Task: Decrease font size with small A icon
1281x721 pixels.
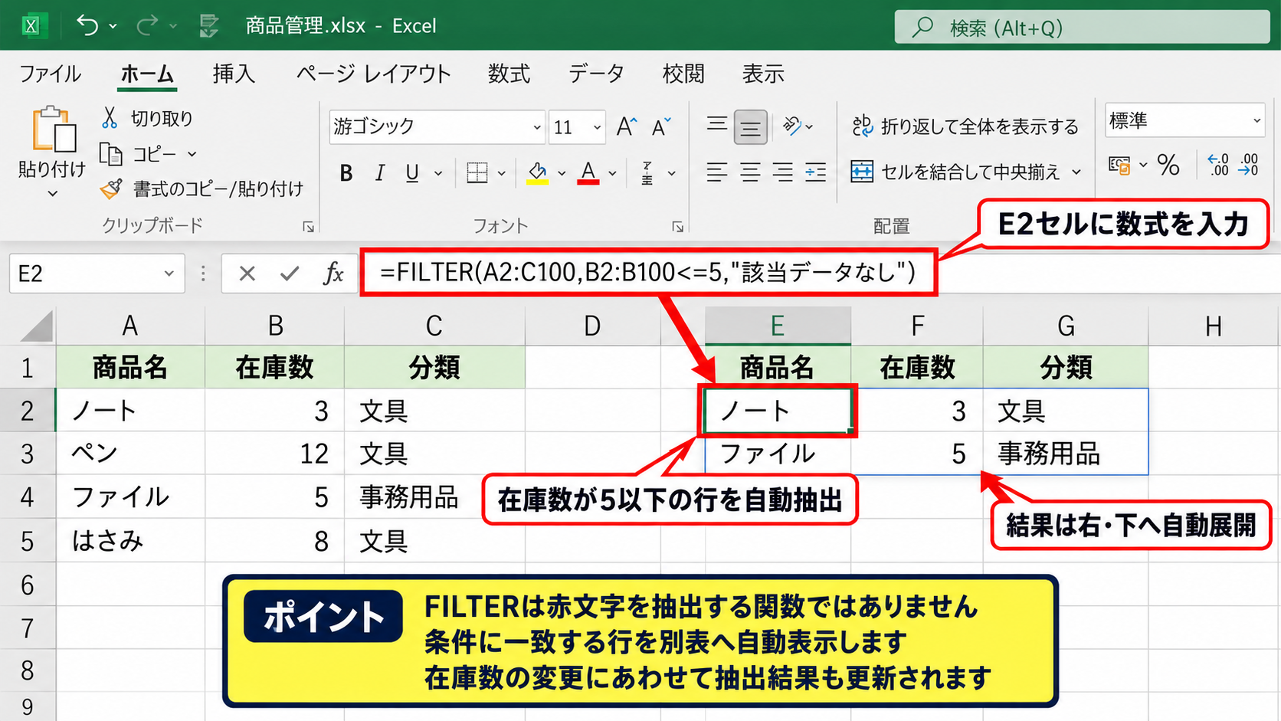Action: [661, 126]
